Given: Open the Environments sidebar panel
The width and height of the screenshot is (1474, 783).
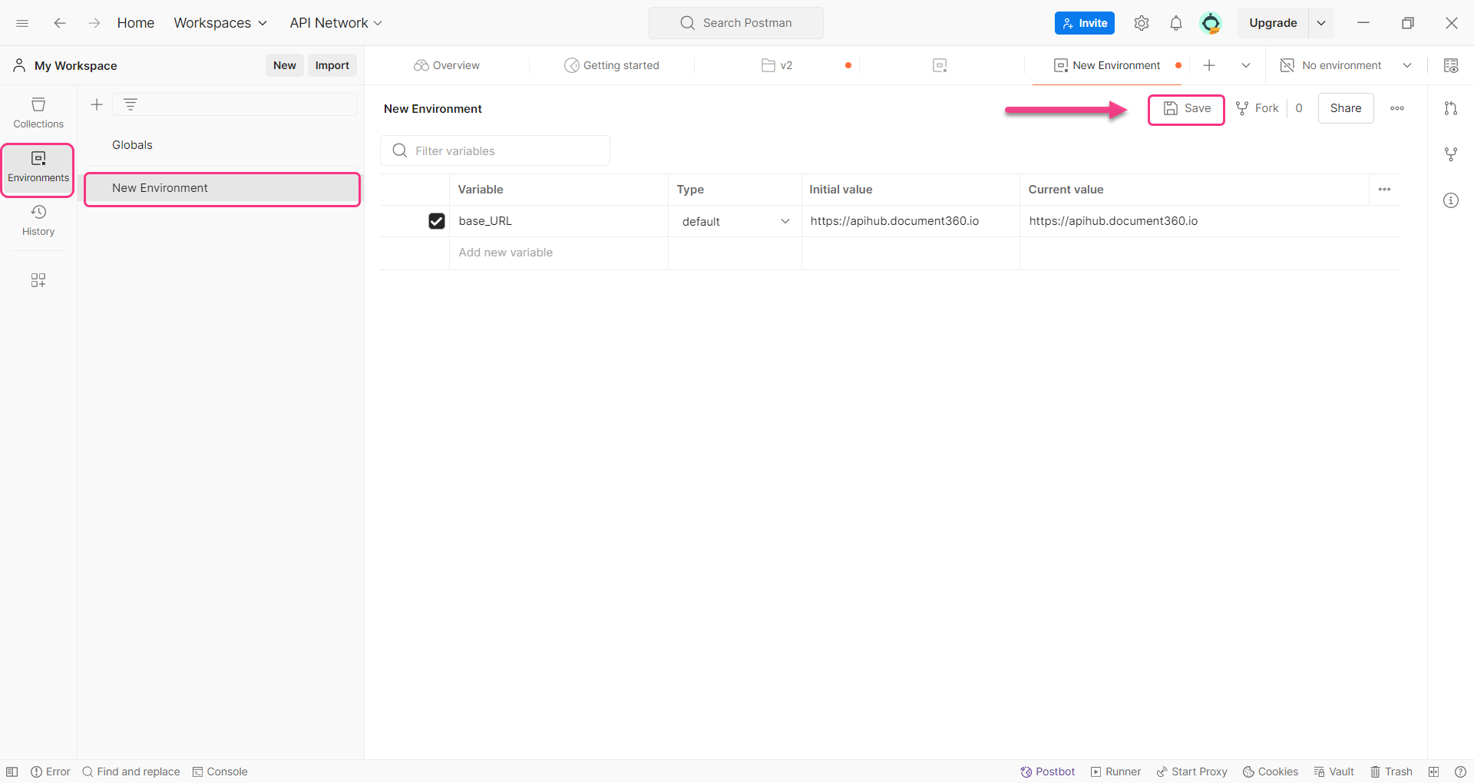Looking at the screenshot, I should pos(38,167).
